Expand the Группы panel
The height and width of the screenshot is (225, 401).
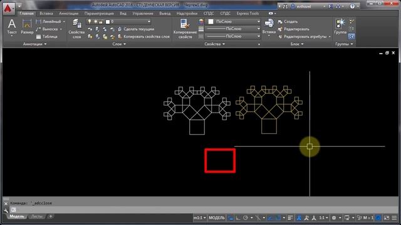coord(344,44)
